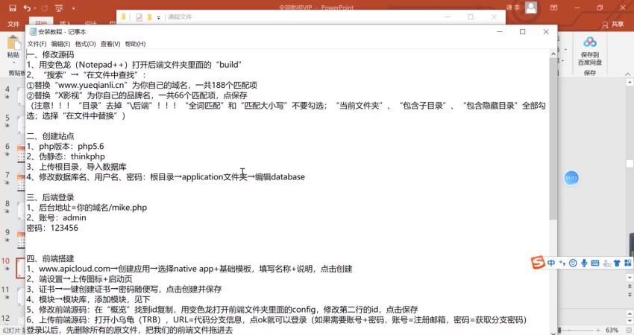Click the Sogou S logo on input bar
The image size is (634, 335).
[538, 263]
